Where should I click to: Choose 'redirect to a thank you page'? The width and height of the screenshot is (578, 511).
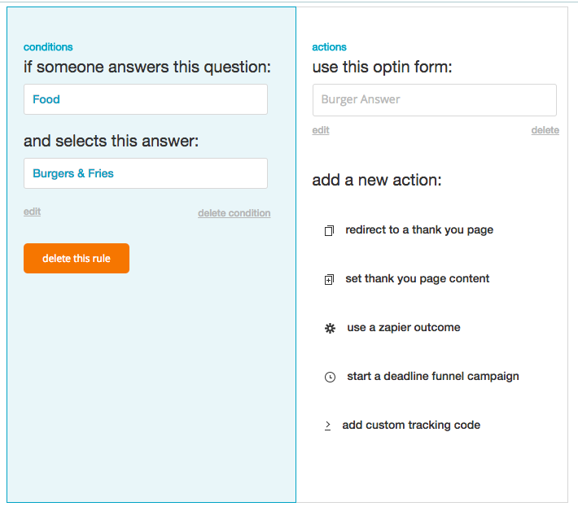coord(419,230)
